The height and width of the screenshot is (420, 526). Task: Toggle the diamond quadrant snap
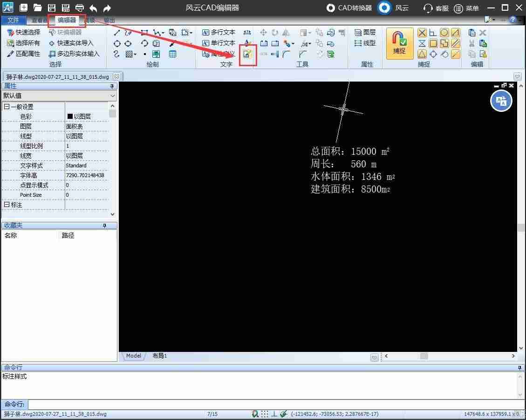[433, 54]
